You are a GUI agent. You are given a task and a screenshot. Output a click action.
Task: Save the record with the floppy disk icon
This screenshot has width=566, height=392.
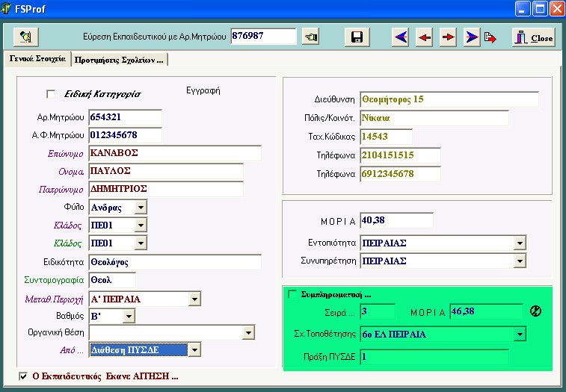tap(357, 37)
